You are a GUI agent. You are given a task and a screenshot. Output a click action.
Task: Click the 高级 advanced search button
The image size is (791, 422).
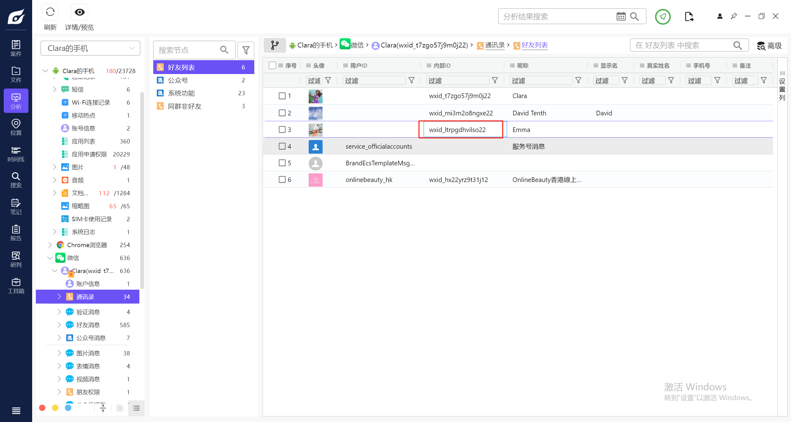coord(769,46)
